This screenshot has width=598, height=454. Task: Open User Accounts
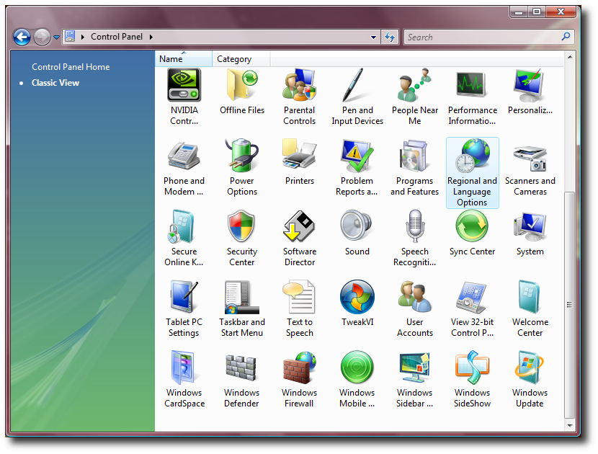tap(415, 308)
